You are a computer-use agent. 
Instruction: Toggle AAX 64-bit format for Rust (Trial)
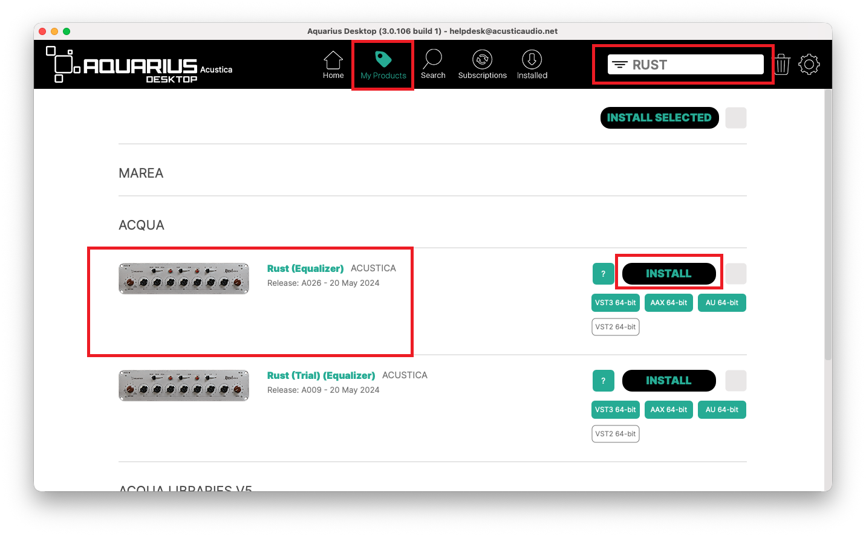click(669, 410)
